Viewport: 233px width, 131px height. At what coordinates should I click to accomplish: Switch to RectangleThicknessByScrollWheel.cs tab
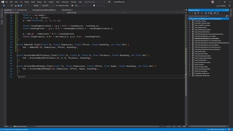click(44, 10)
